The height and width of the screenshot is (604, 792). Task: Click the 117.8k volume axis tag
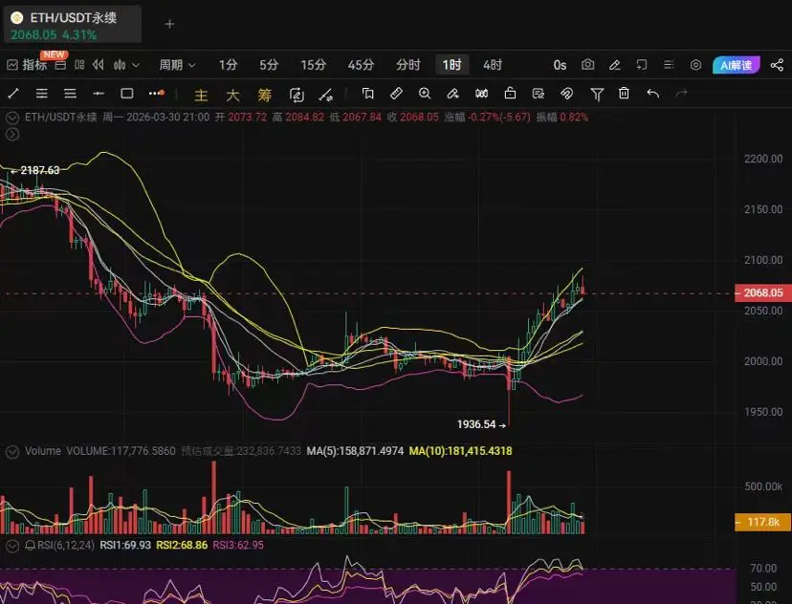[x=762, y=522]
